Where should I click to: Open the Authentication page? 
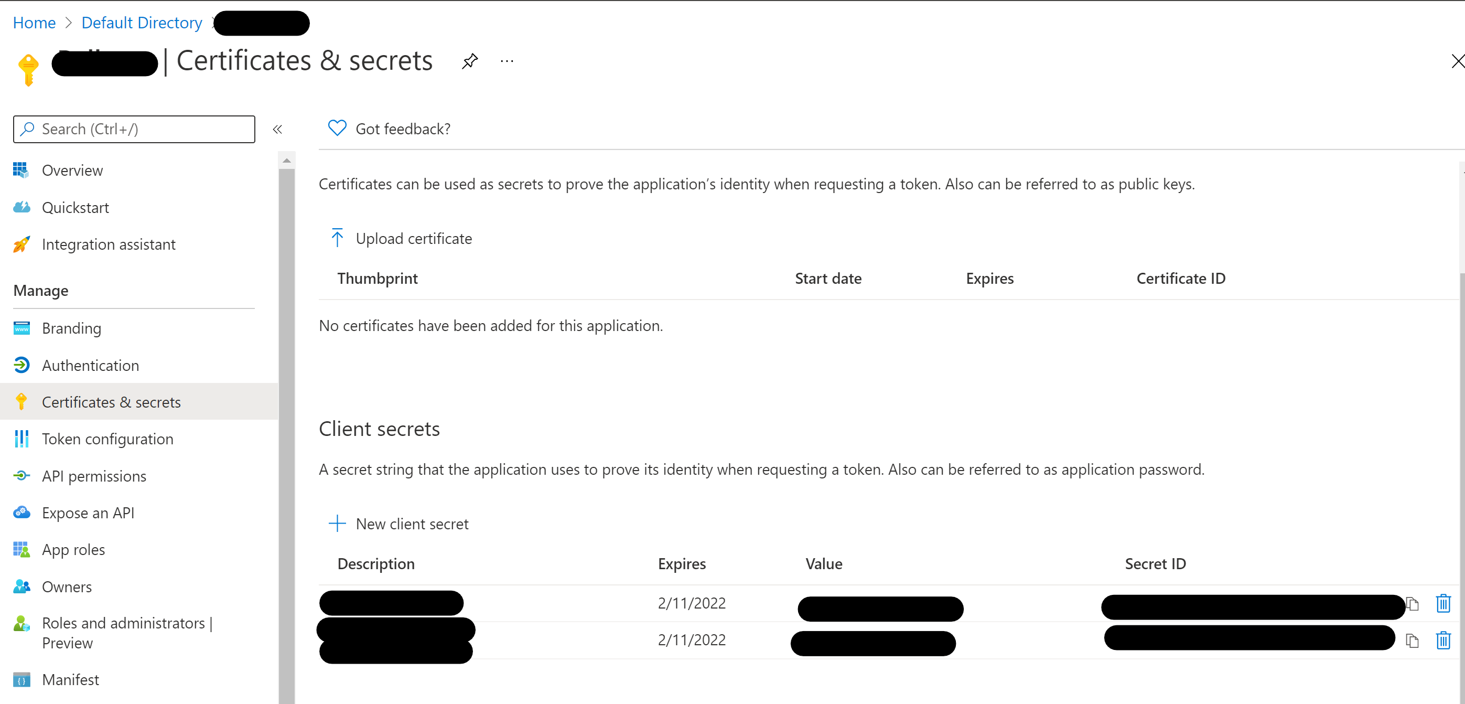tap(90, 365)
